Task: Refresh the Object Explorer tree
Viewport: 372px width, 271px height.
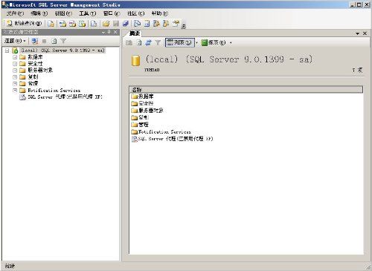Action: [x=54, y=41]
